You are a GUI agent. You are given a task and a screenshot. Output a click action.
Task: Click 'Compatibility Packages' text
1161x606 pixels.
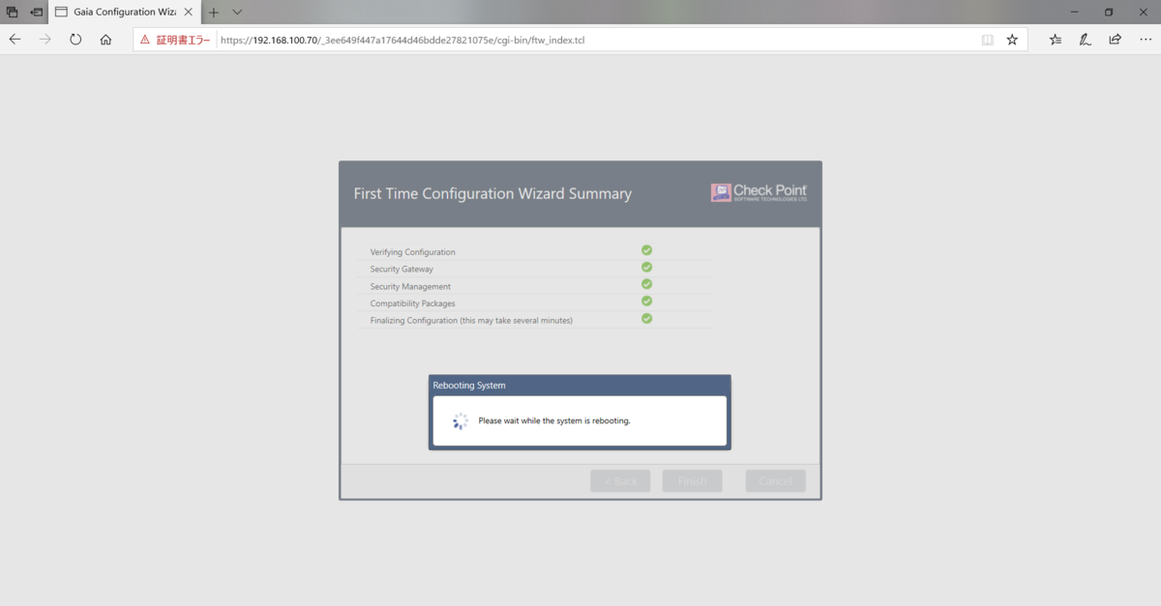(412, 303)
